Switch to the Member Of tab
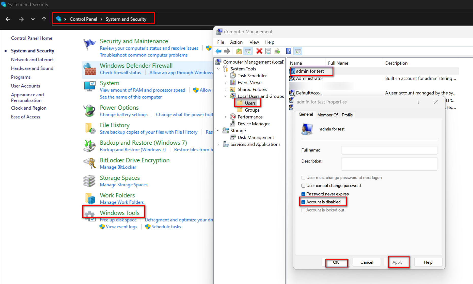Viewport: 473px width, 284px height. point(327,115)
